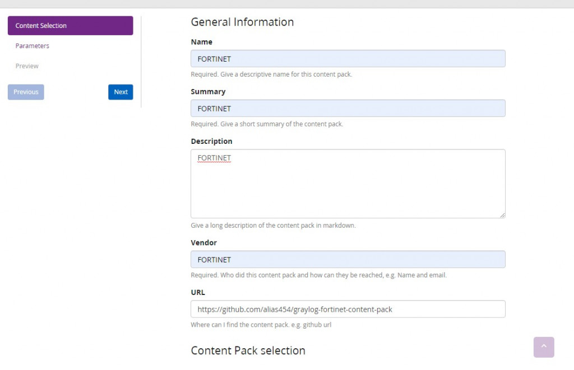
Task: Click the scroll-to-top arrow button
Action: click(543, 346)
